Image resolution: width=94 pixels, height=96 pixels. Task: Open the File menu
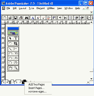click(x=8, y=8)
